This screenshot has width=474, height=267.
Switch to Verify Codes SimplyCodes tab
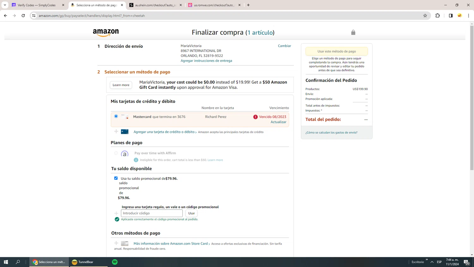(x=36, y=5)
